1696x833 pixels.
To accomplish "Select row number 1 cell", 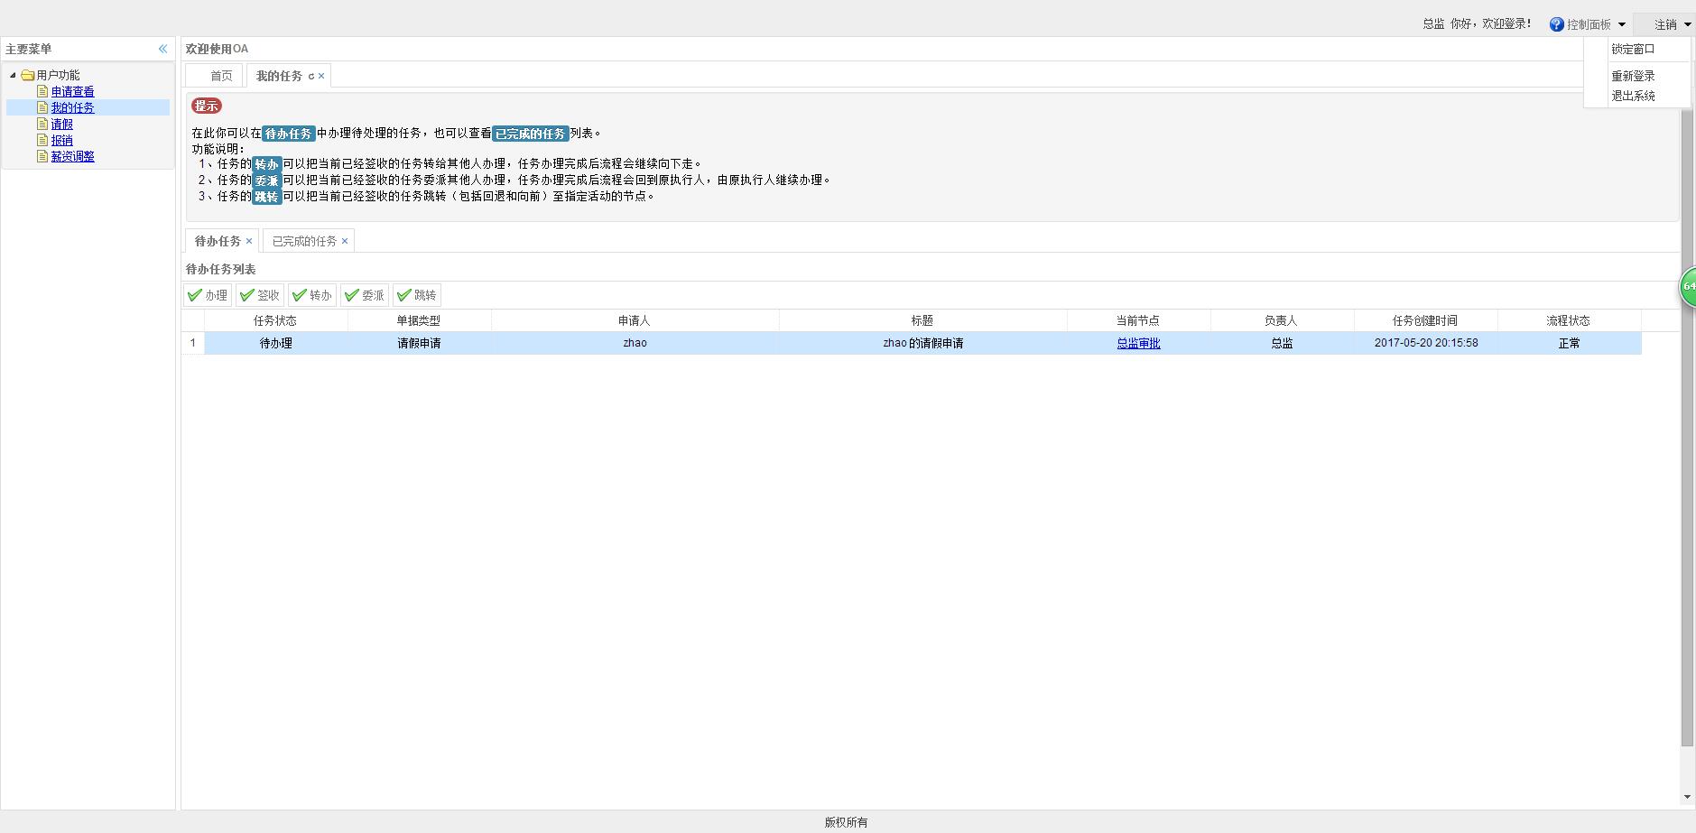I will pos(192,343).
